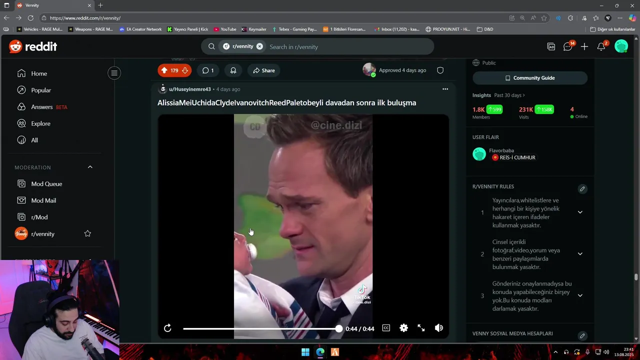This screenshot has width=640, height=360.
Task: Open the D&D bookmarks folder
Action: tap(485, 29)
